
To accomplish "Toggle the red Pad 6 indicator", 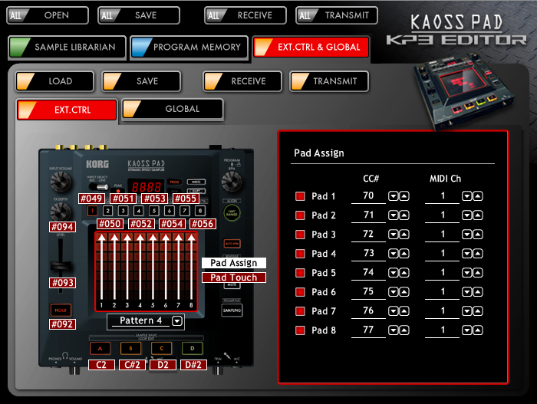I will pyautogui.click(x=301, y=292).
